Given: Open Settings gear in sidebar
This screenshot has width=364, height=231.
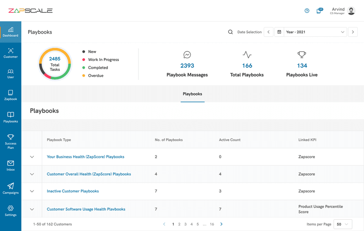Looking at the screenshot, I should pos(10,208).
